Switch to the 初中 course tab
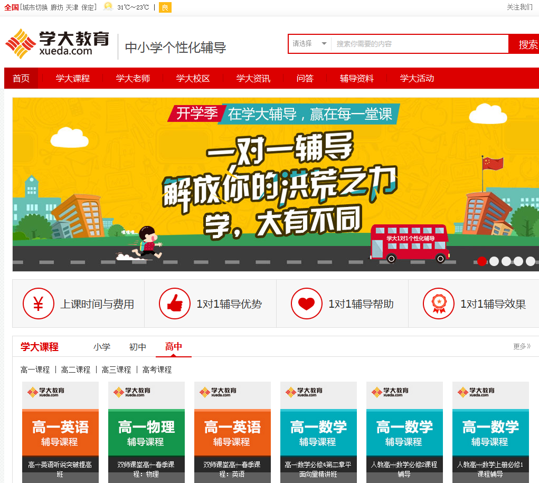539x483 pixels. [137, 346]
